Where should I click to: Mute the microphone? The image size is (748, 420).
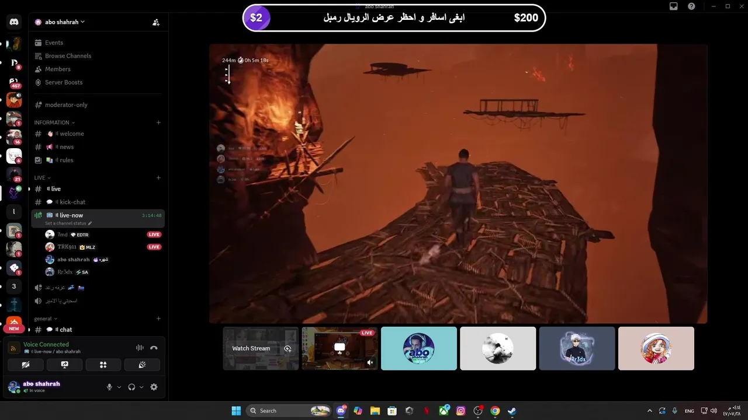[109, 387]
